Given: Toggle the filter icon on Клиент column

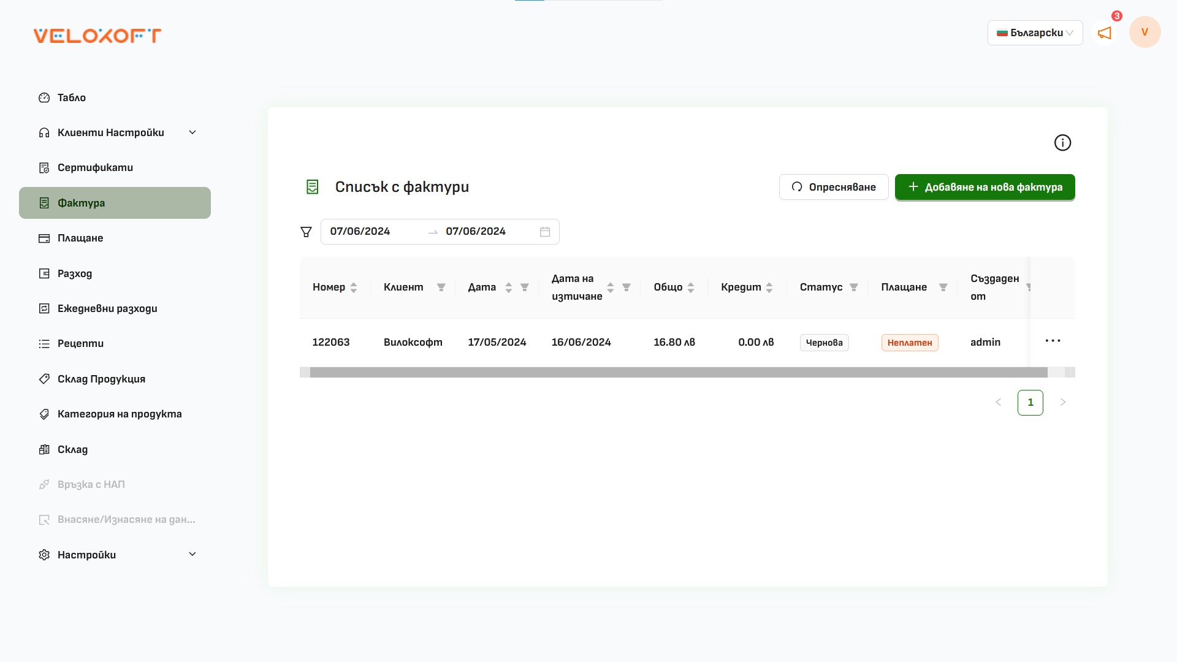Looking at the screenshot, I should (441, 287).
